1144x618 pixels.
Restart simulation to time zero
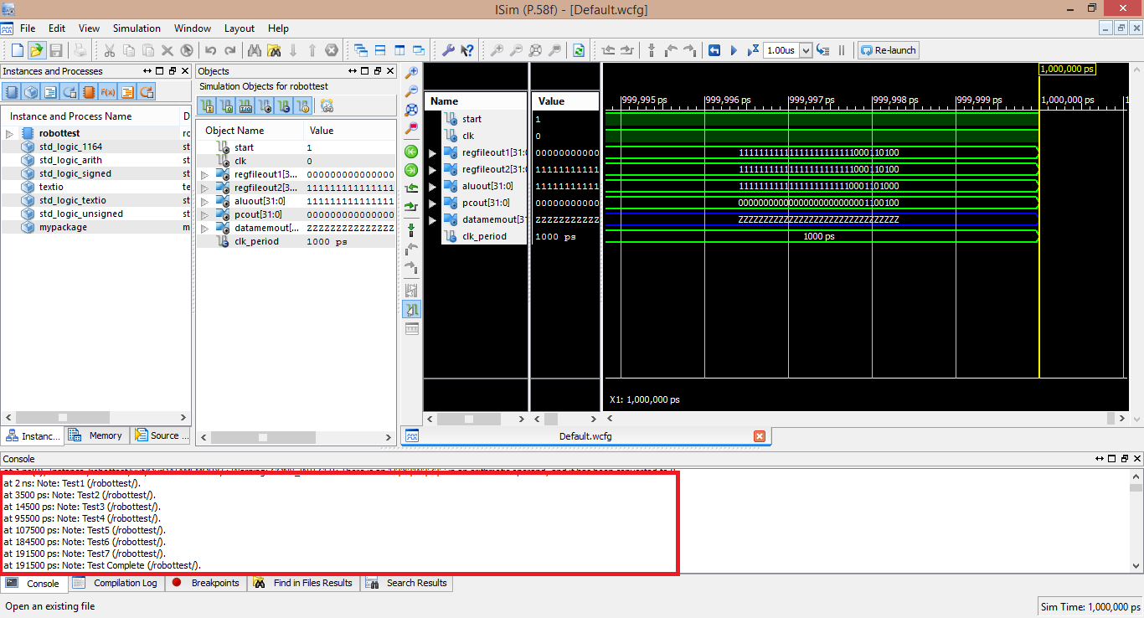click(716, 50)
